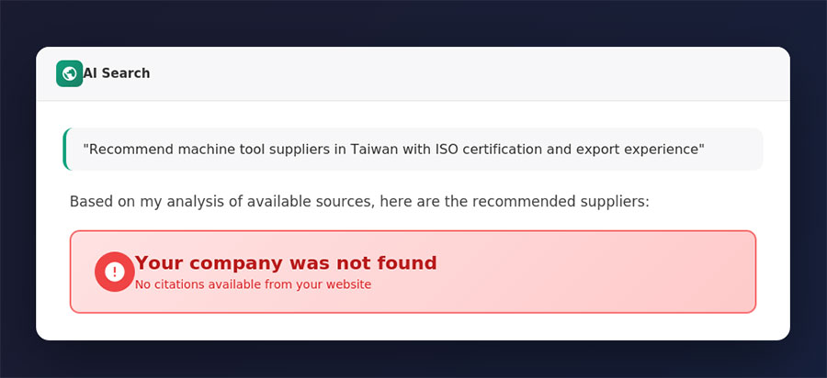The image size is (827, 378).
Task: Click the white space under the alert box
Action: [x=413, y=327]
